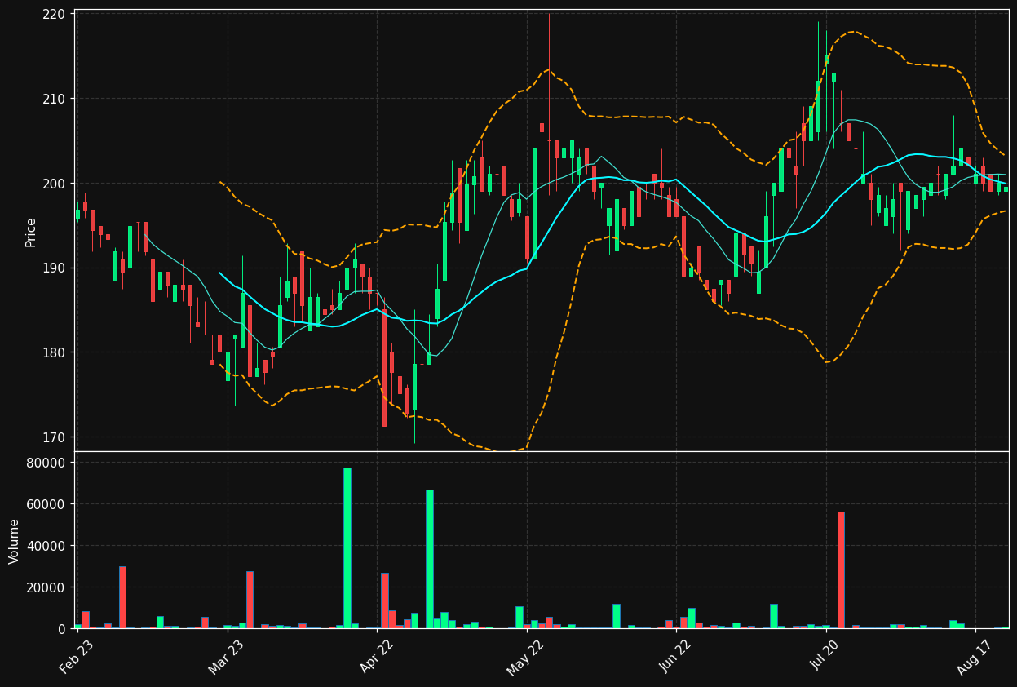Pick the "May 22" date label

[524, 657]
